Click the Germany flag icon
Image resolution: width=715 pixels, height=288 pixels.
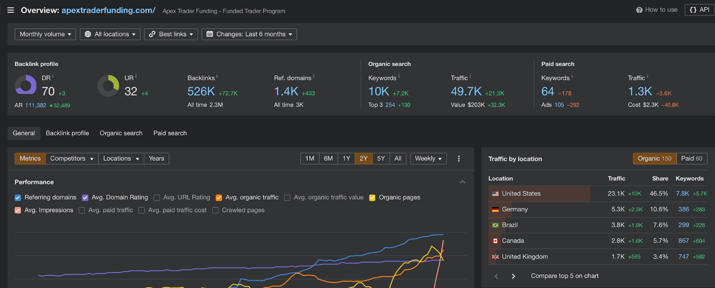point(495,209)
